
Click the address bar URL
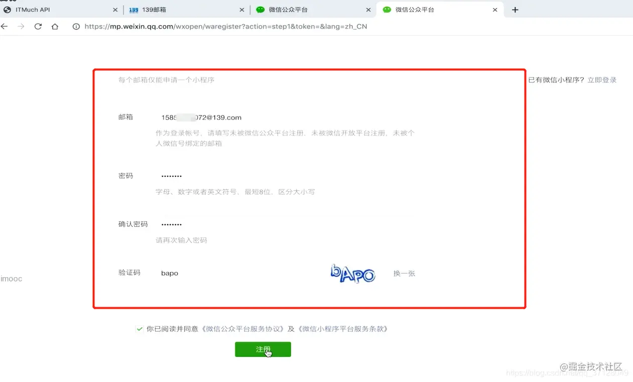226,27
